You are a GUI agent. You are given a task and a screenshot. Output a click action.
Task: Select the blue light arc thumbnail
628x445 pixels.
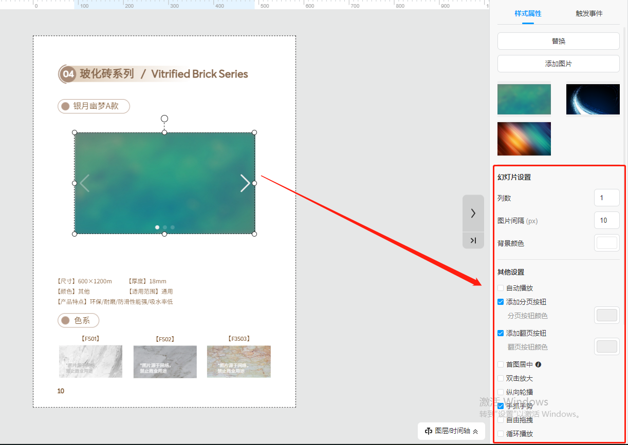click(593, 99)
